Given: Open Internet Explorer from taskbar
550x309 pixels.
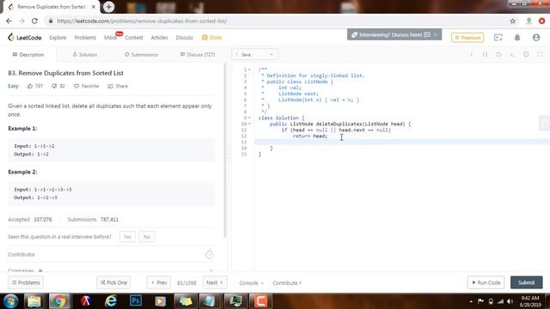Looking at the screenshot, I should 111,301.
